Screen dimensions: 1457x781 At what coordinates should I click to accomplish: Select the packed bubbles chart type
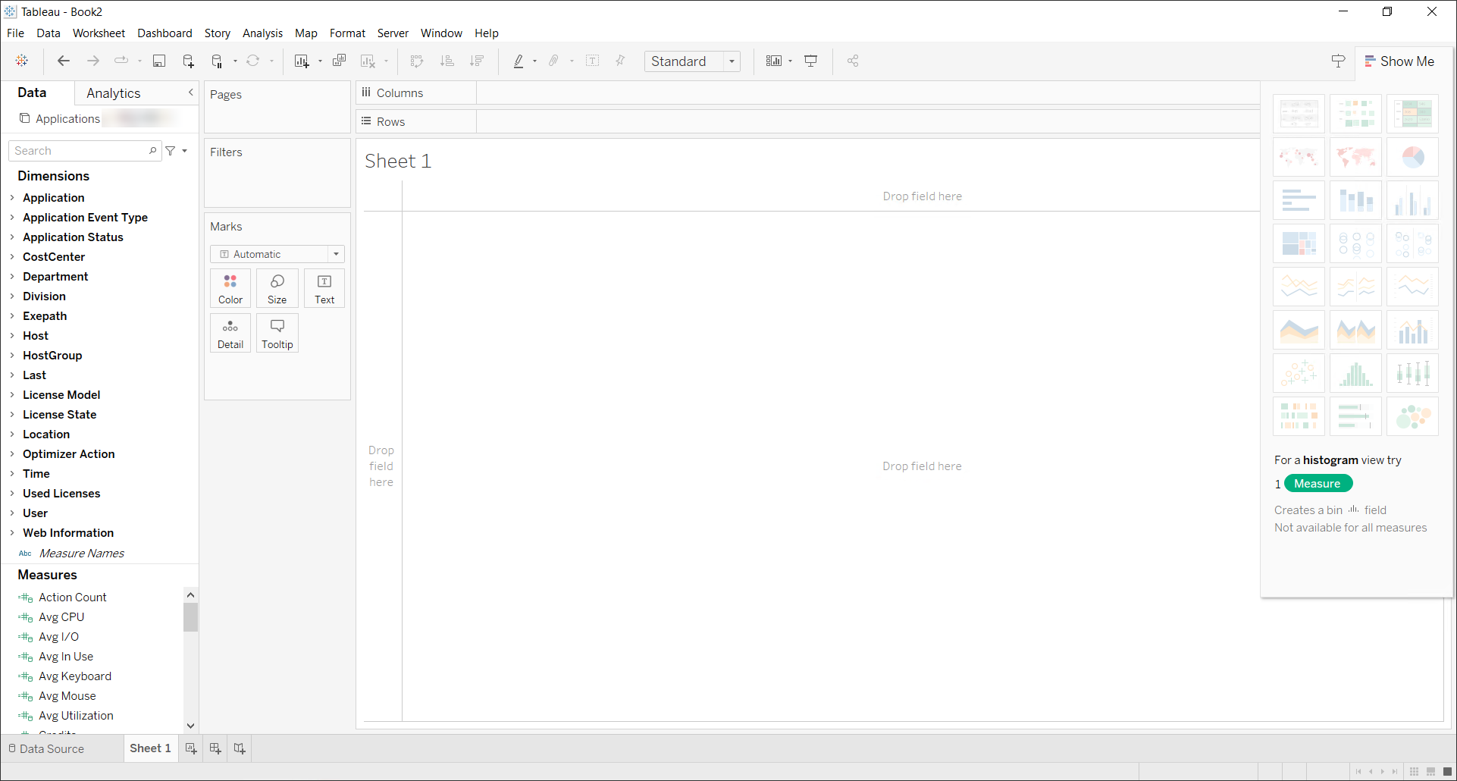point(1412,416)
